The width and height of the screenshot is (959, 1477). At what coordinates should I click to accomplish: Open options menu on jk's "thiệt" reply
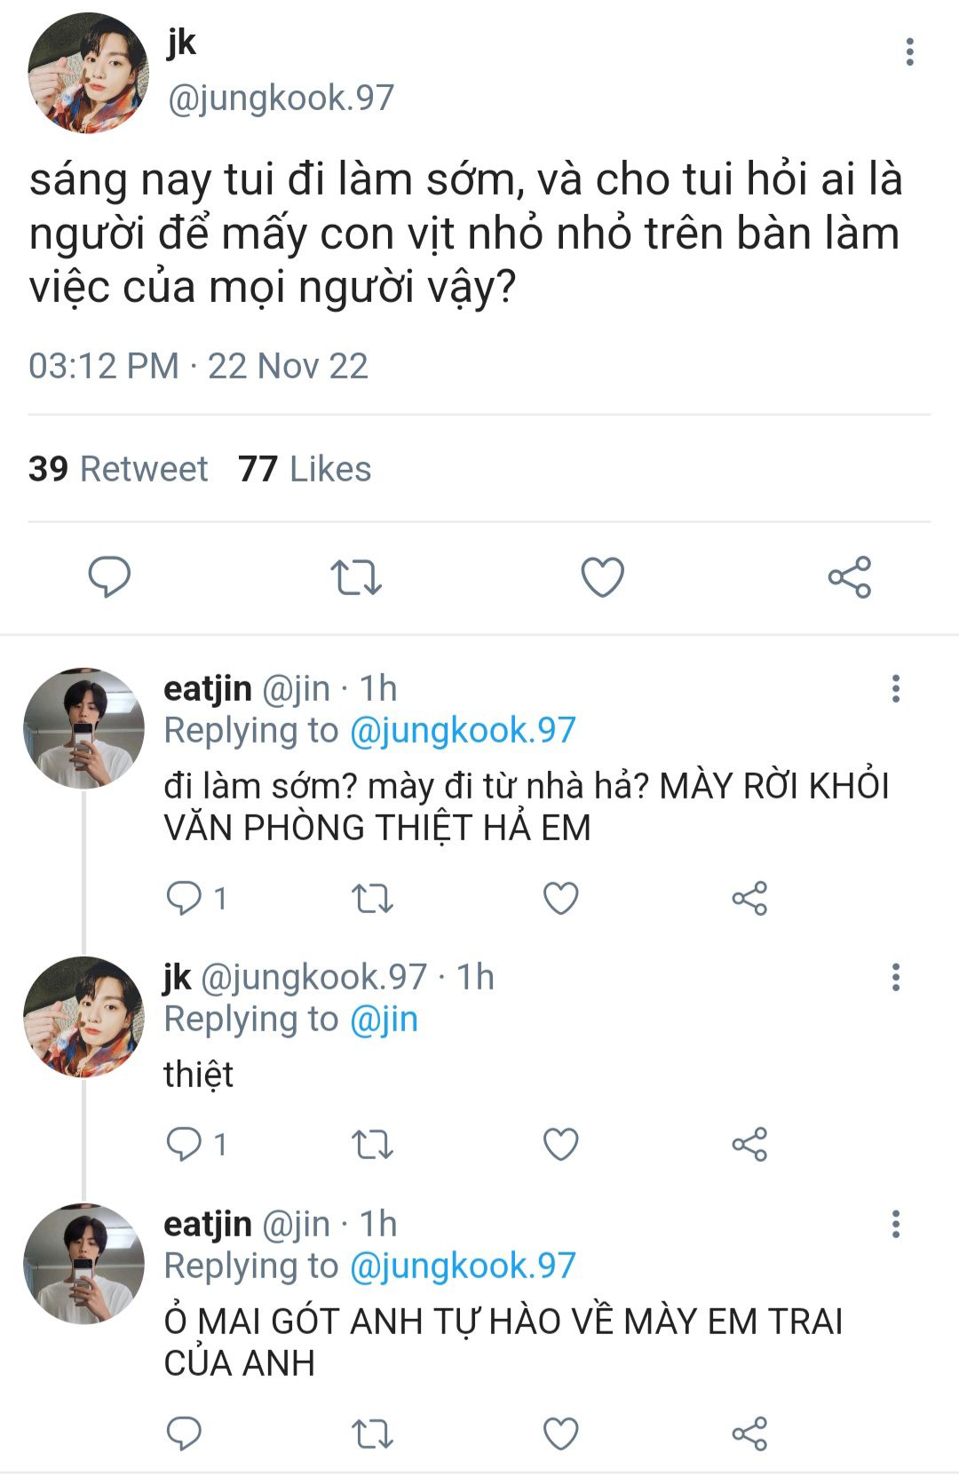pyautogui.click(x=895, y=977)
